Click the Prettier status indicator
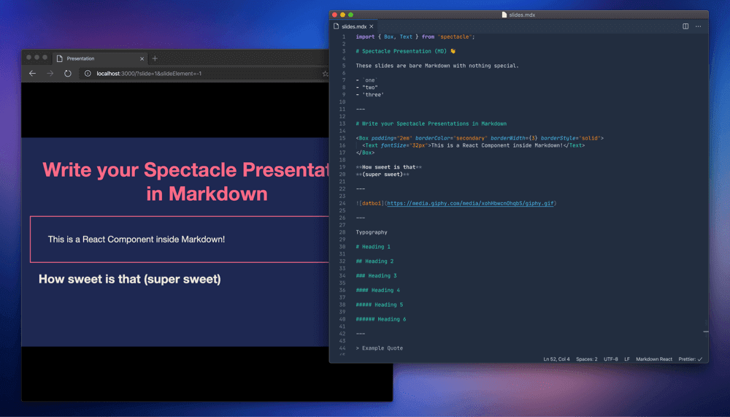The image size is (730, 417). point(691,359)
